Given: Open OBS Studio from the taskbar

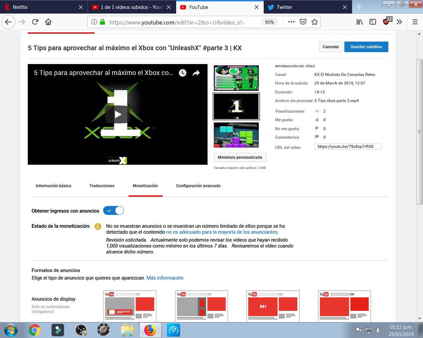Looking at the screenshot, I should [81, 330].
